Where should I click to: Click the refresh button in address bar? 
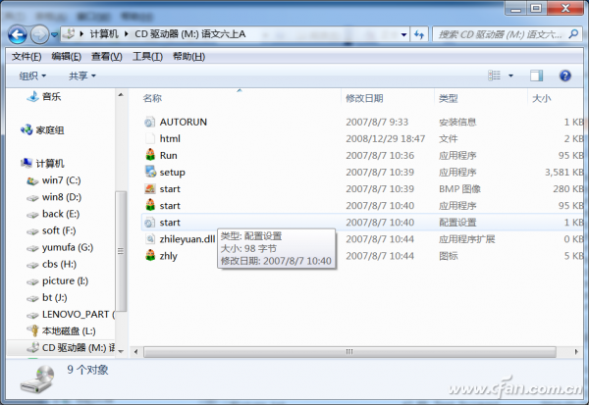click(419, 34)
